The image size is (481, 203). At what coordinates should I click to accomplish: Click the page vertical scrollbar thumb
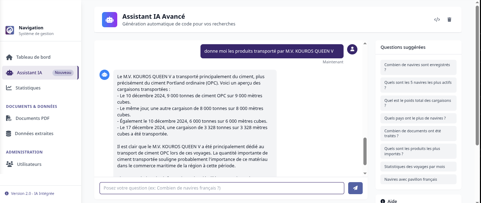(478, 75)
